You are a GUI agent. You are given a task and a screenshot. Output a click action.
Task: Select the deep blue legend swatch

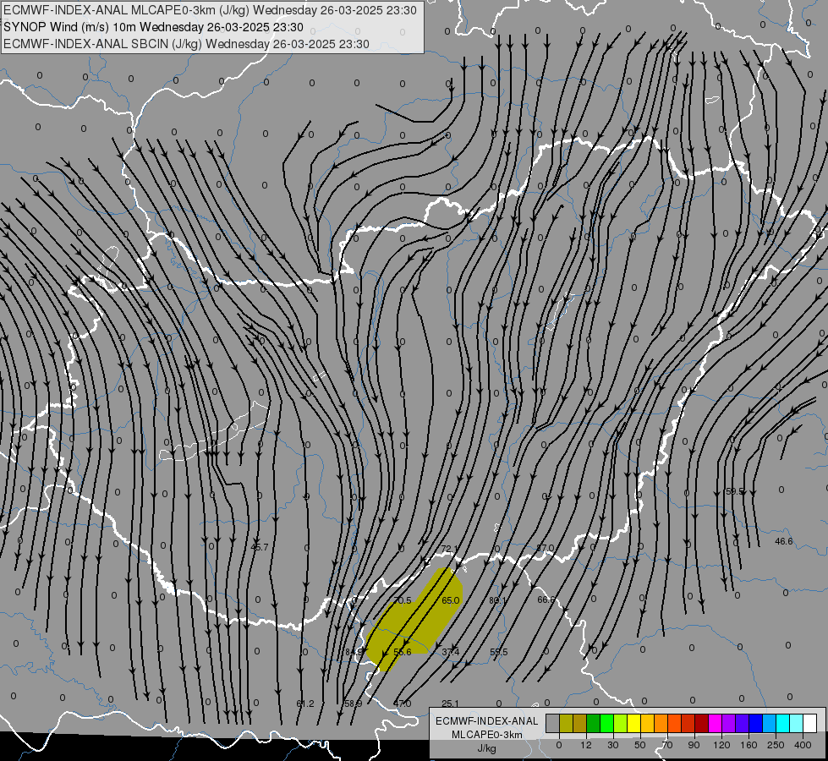pyautogui.click(x=755, y=723)
